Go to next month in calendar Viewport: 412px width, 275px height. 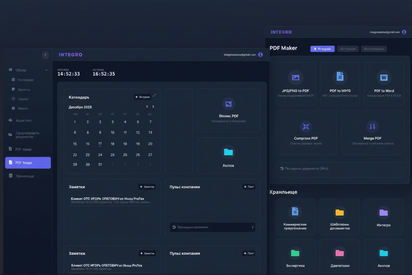click(153, 107)
